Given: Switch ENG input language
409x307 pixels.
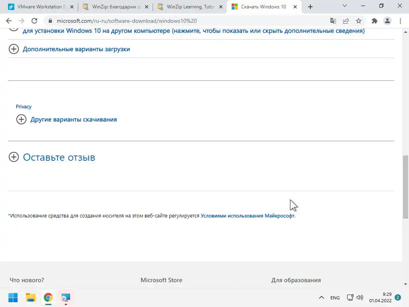Looking at the screenshot, I should (335, 297).
